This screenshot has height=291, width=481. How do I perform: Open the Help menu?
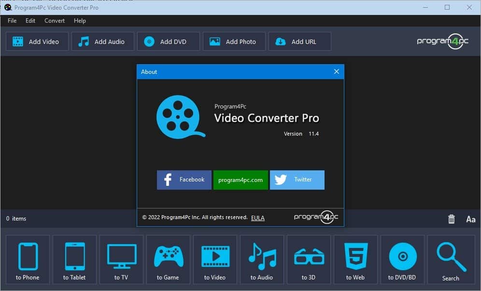(80, 21)
